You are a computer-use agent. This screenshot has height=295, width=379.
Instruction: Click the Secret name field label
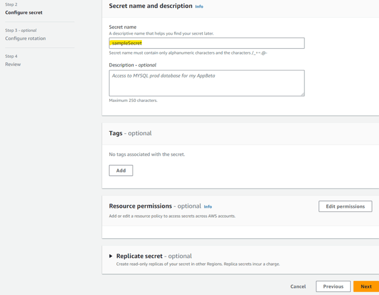pyautogui.click(x=123, y=27)
